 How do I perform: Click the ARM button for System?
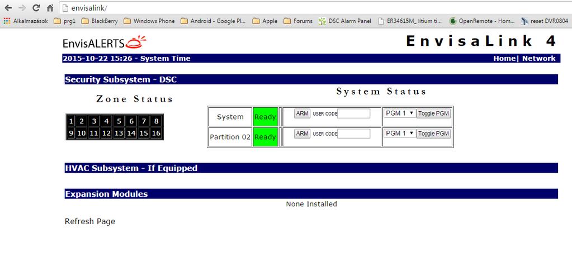[302, 113]
